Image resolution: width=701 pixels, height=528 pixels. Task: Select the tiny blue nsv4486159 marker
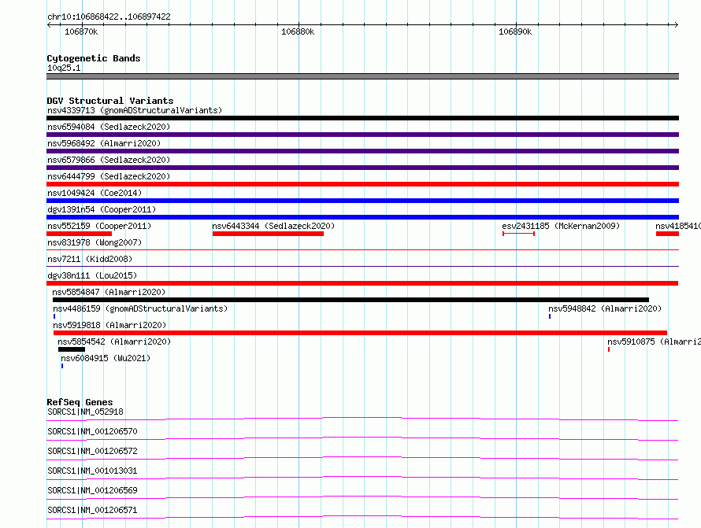[x=54, y=316]
